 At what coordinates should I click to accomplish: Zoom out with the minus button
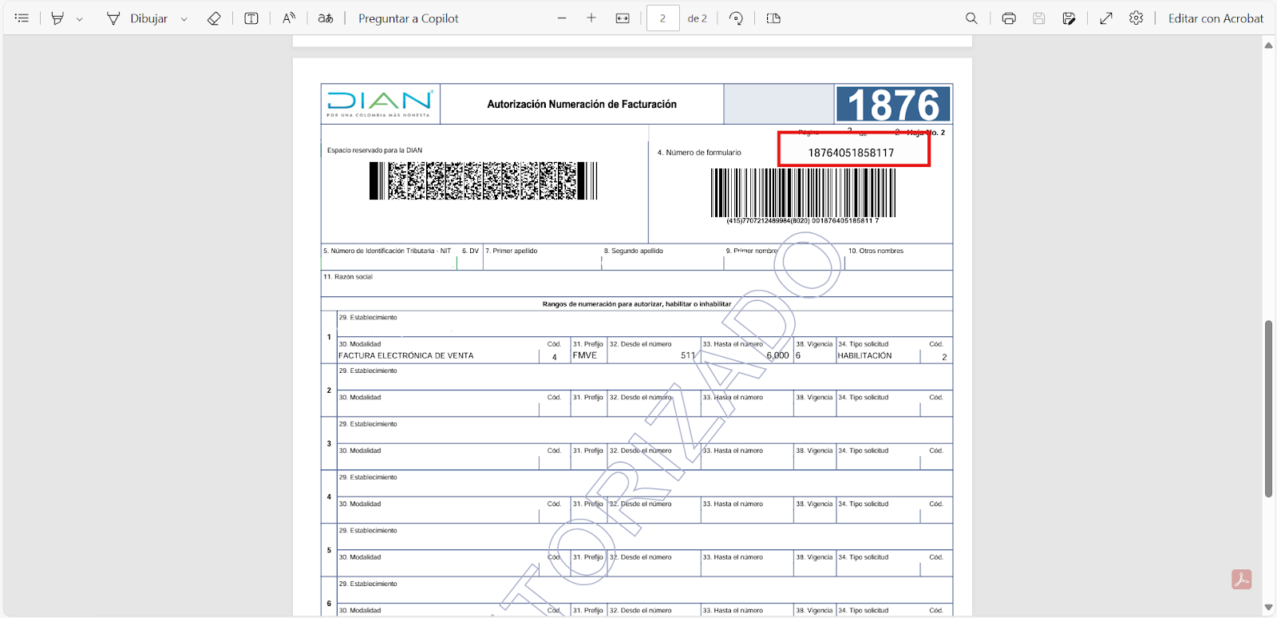pos(562,18)
